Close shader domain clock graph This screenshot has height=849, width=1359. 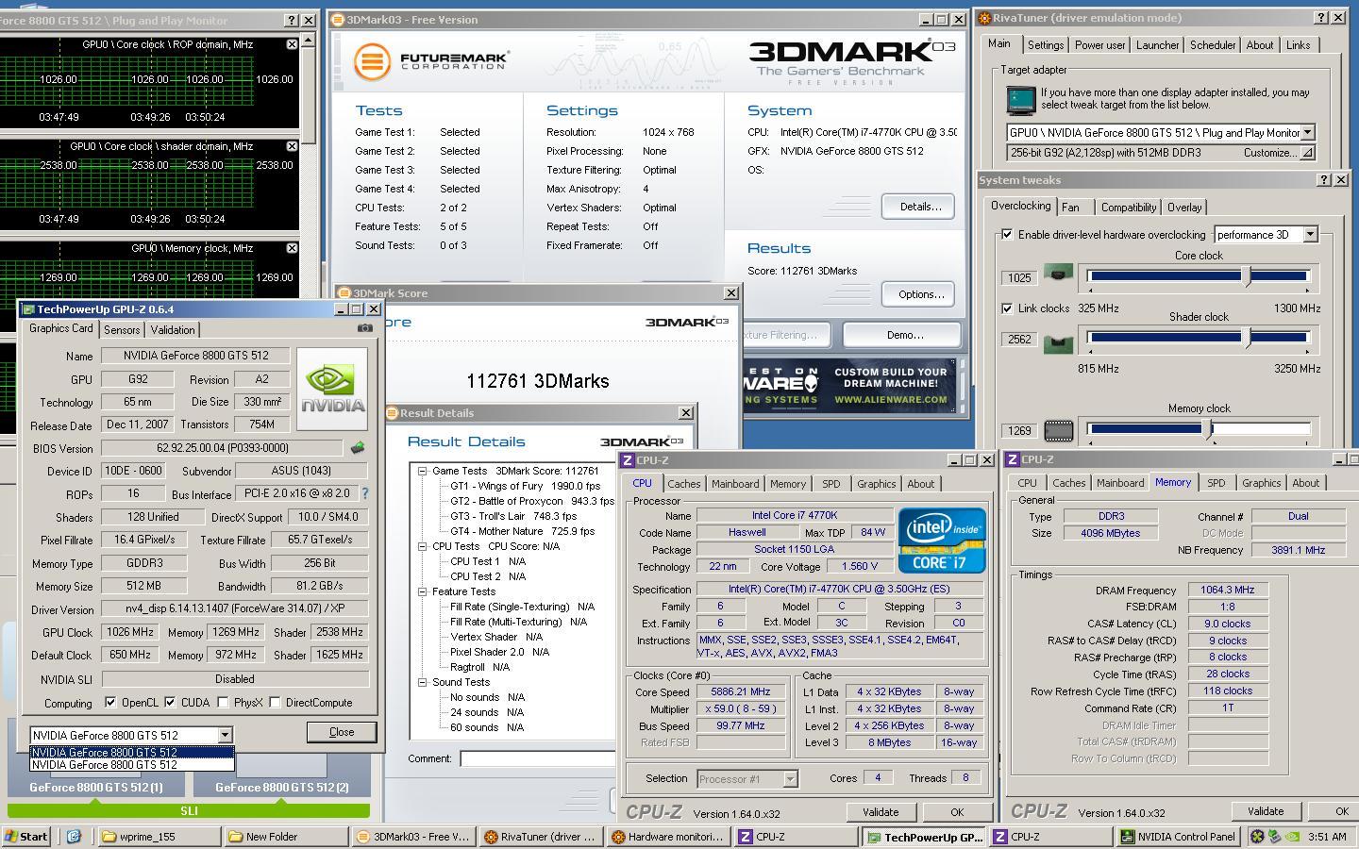292,146
